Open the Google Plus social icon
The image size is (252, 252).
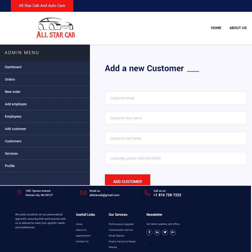point(173,232)
